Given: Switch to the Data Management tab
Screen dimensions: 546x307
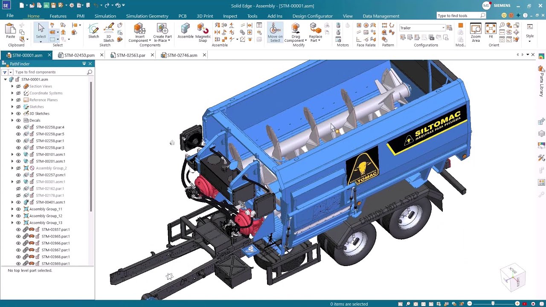Looking at the screenshot, I should tap(381, 16).
